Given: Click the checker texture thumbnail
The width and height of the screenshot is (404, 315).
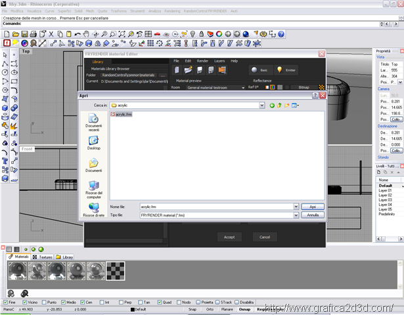Looking at the screenshot, I should coord(116,271).
